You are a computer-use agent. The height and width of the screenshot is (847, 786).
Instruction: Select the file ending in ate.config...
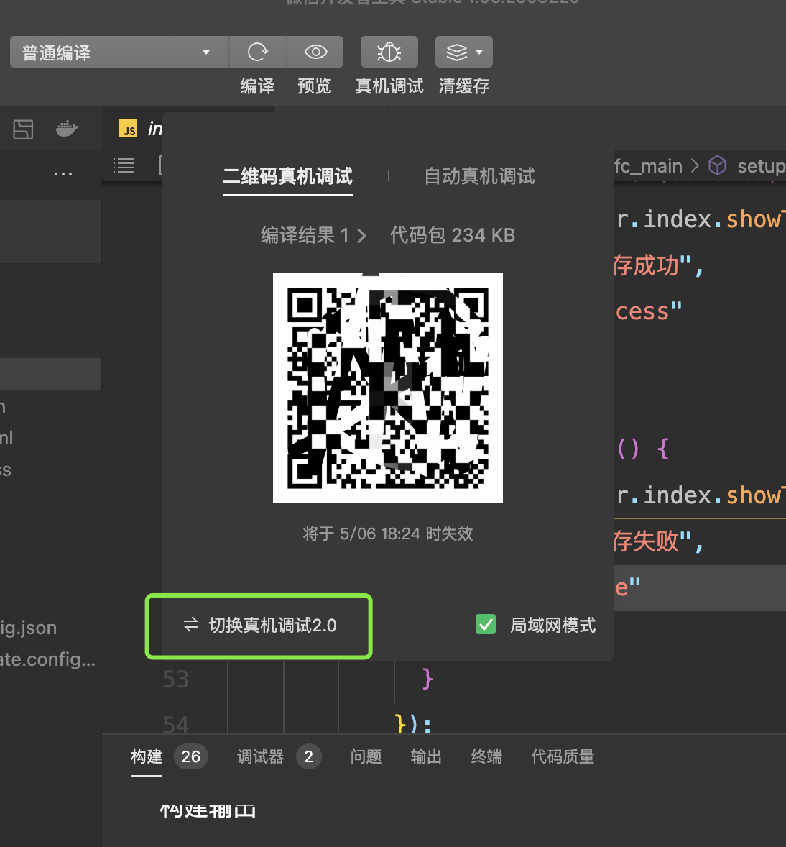47,659
